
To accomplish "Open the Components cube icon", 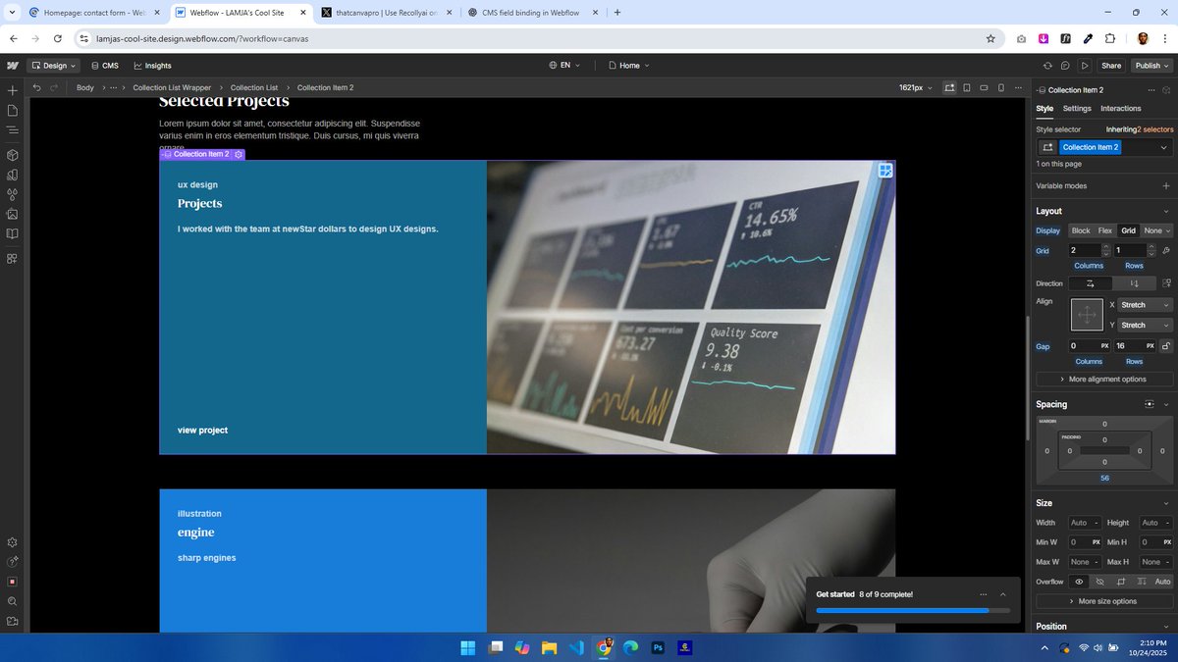I will (12, 155).
